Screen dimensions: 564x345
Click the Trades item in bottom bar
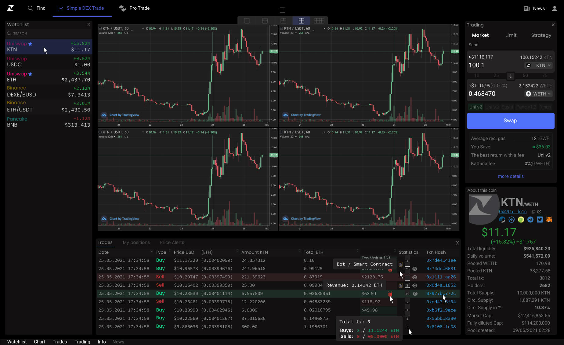[x=60, y=342]
